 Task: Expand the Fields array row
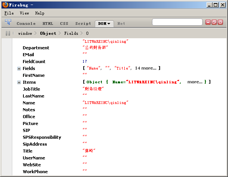pos(19,68)
